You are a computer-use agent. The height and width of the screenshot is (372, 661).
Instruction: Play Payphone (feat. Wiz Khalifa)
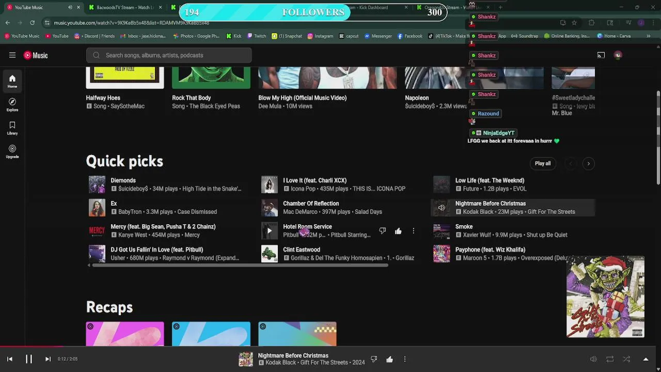[490, 250]
